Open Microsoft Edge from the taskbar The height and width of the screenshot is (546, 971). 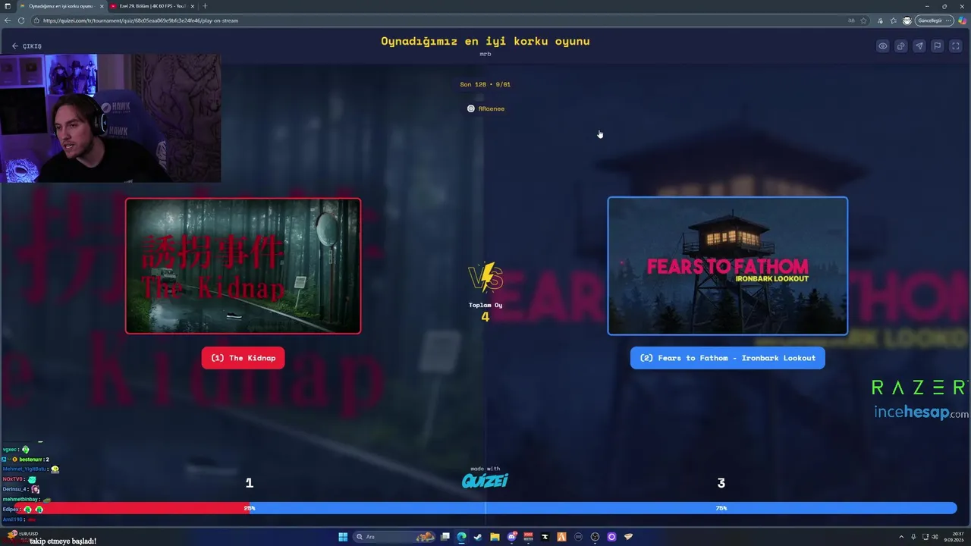(461, 537)
